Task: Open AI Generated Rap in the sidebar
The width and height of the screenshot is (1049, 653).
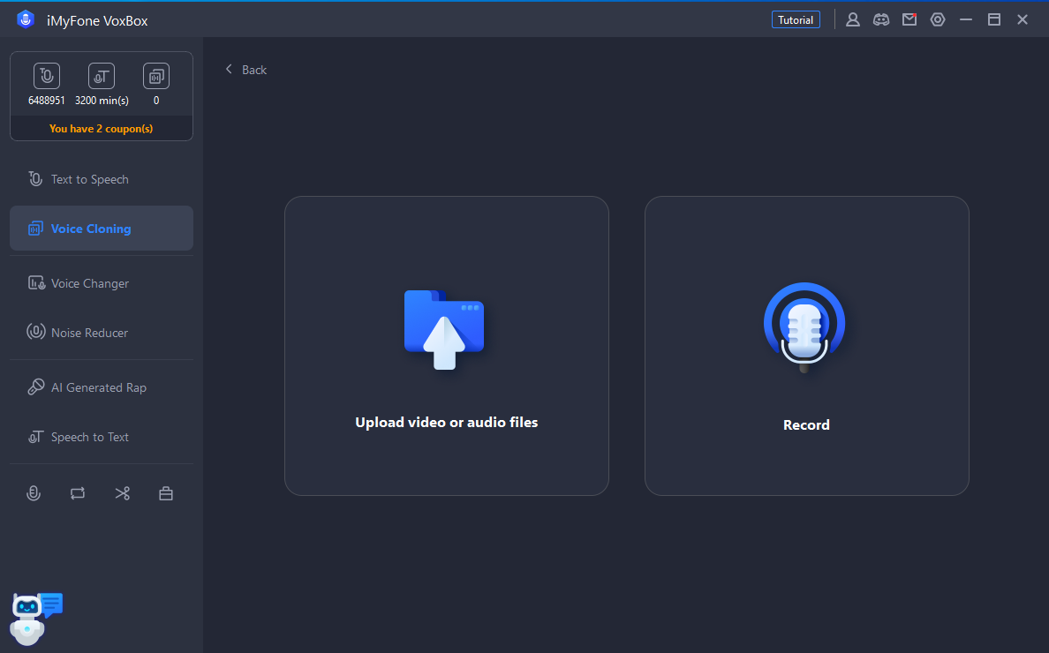Action: tap(98, 387)
